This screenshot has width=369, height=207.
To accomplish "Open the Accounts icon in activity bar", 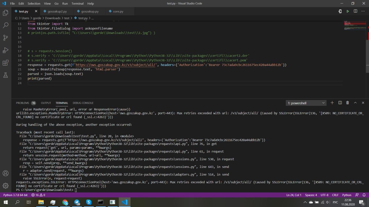I will (5, 173).
